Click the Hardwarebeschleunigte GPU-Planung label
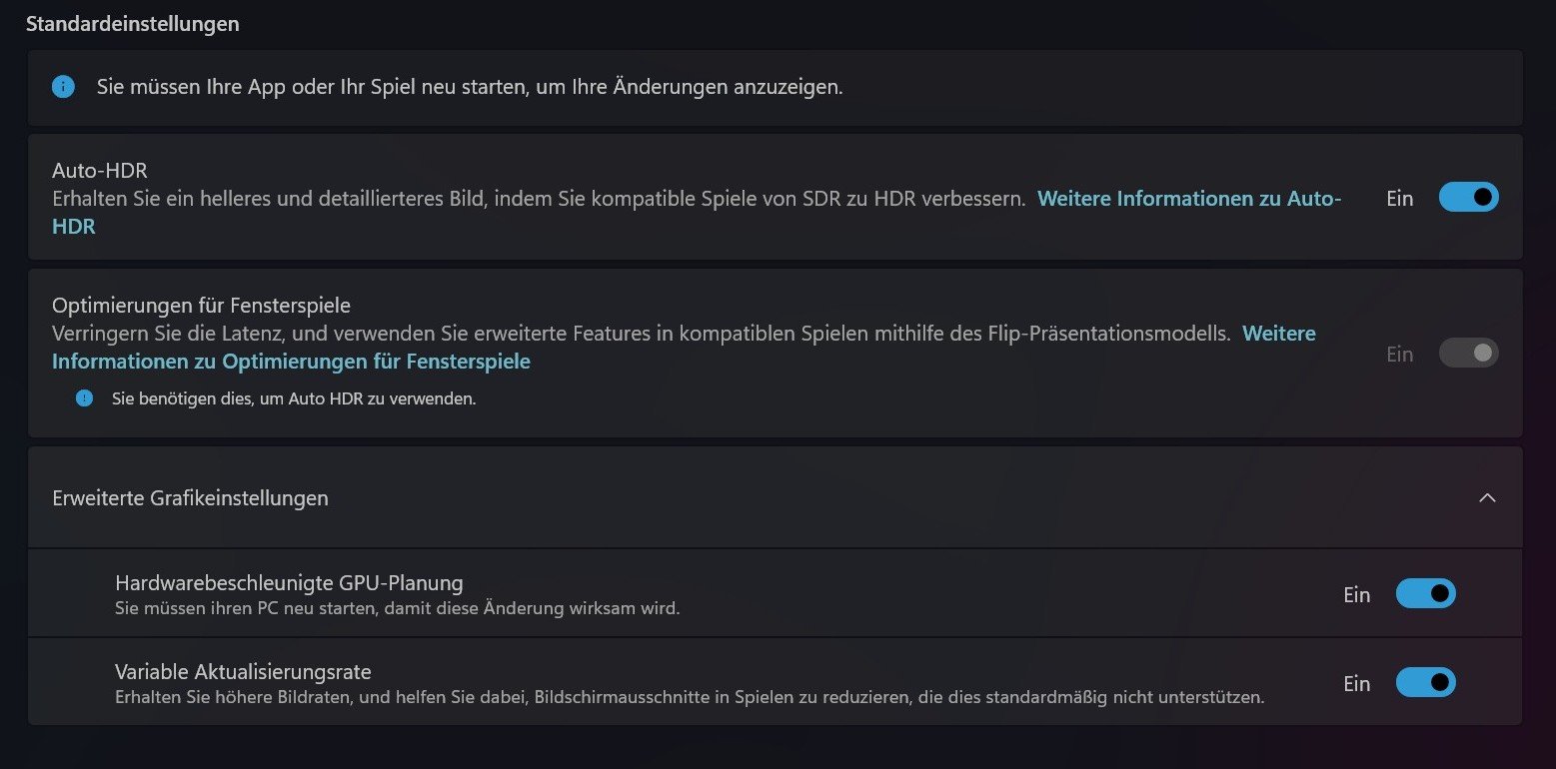The height and width of the screenshot is (769, 1556). (x=289, y=582)
